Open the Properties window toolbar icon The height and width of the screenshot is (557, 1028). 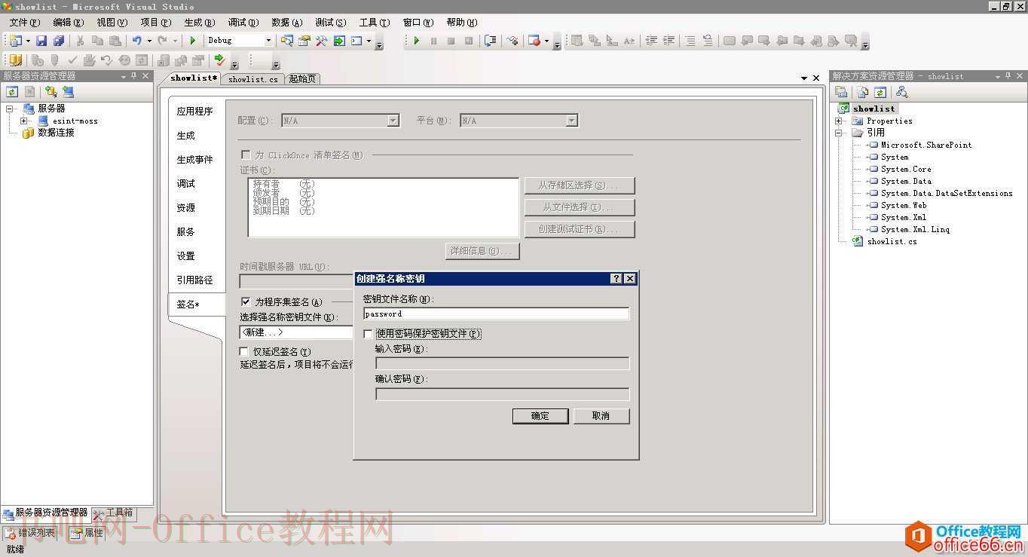[304, 41]
